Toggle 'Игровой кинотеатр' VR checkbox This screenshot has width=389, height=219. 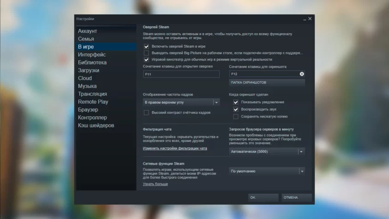click(x=147, y=59)
